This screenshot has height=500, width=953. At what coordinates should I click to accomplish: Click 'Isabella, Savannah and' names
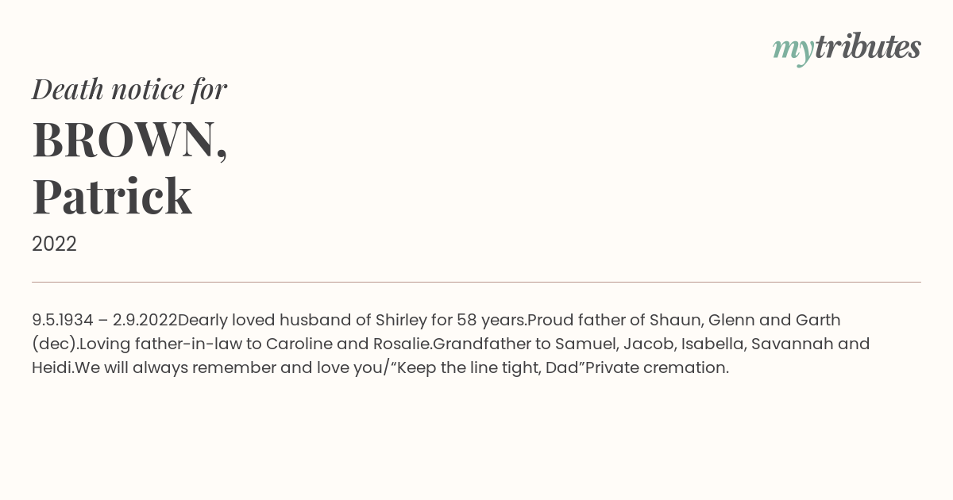[x=774, y=344]
